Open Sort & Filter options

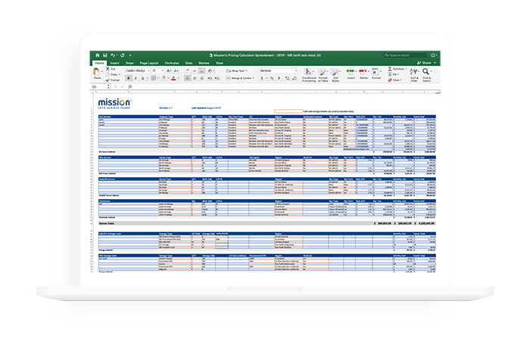click(x=414, y=75)
